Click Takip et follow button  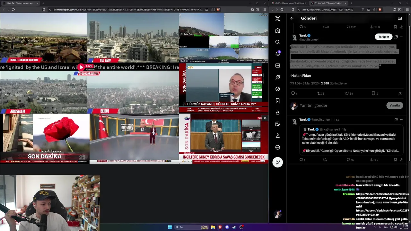pyautogui.click(x=383, y=37)
